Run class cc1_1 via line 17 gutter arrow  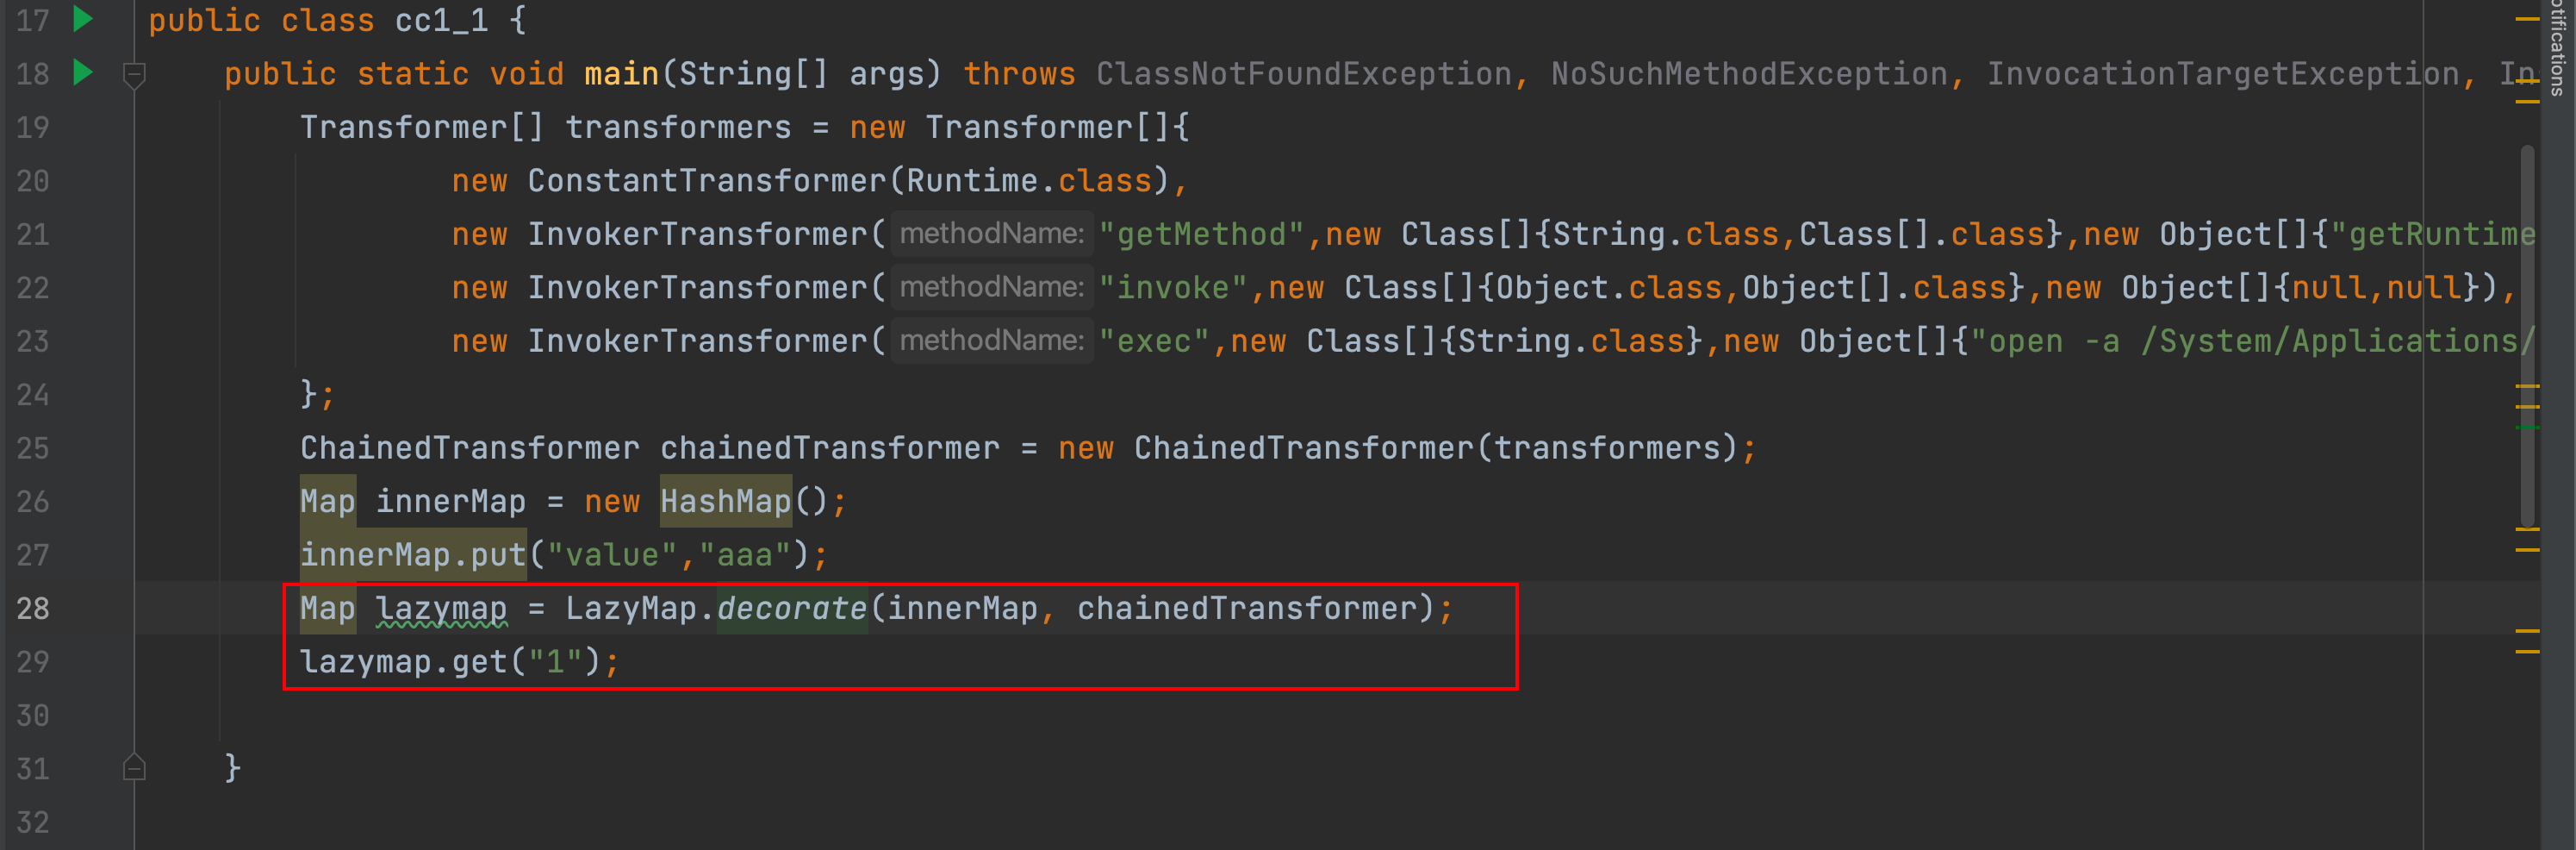click(83, 18)
